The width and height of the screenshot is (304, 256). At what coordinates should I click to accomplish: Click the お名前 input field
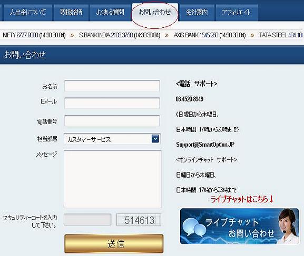(x=112, y=86)
